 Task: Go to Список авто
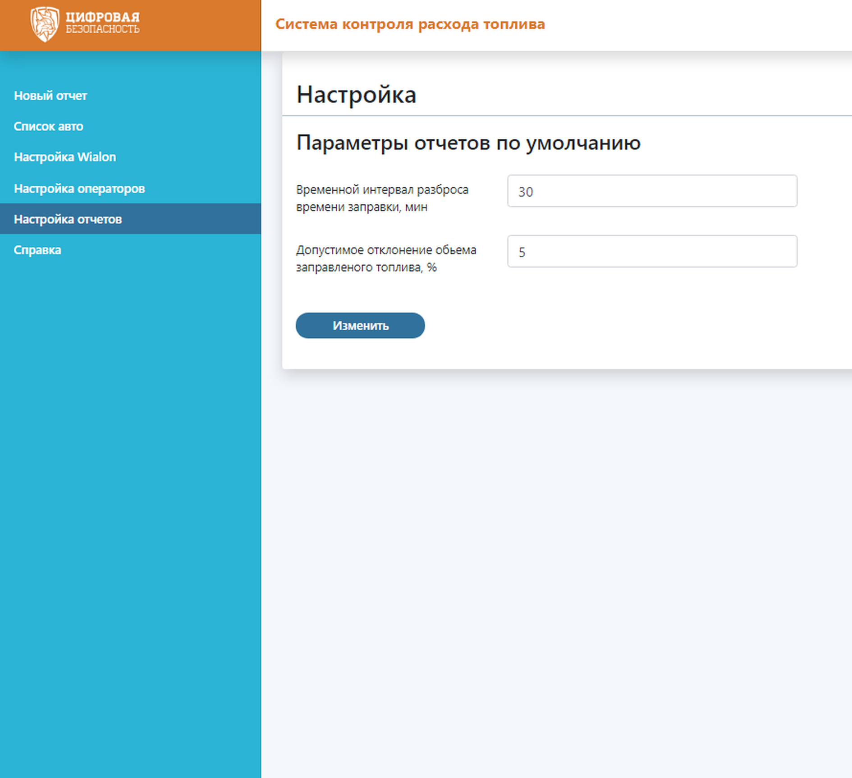click(x=48, y=126)
